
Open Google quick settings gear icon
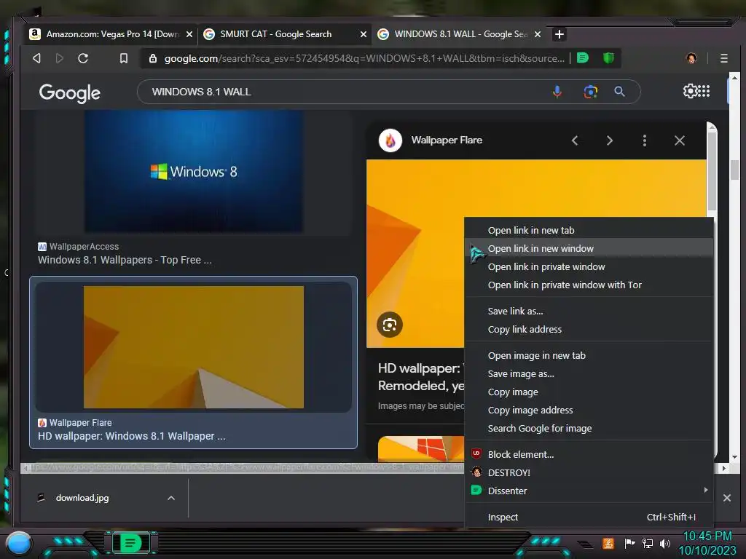tap(689, 91)
